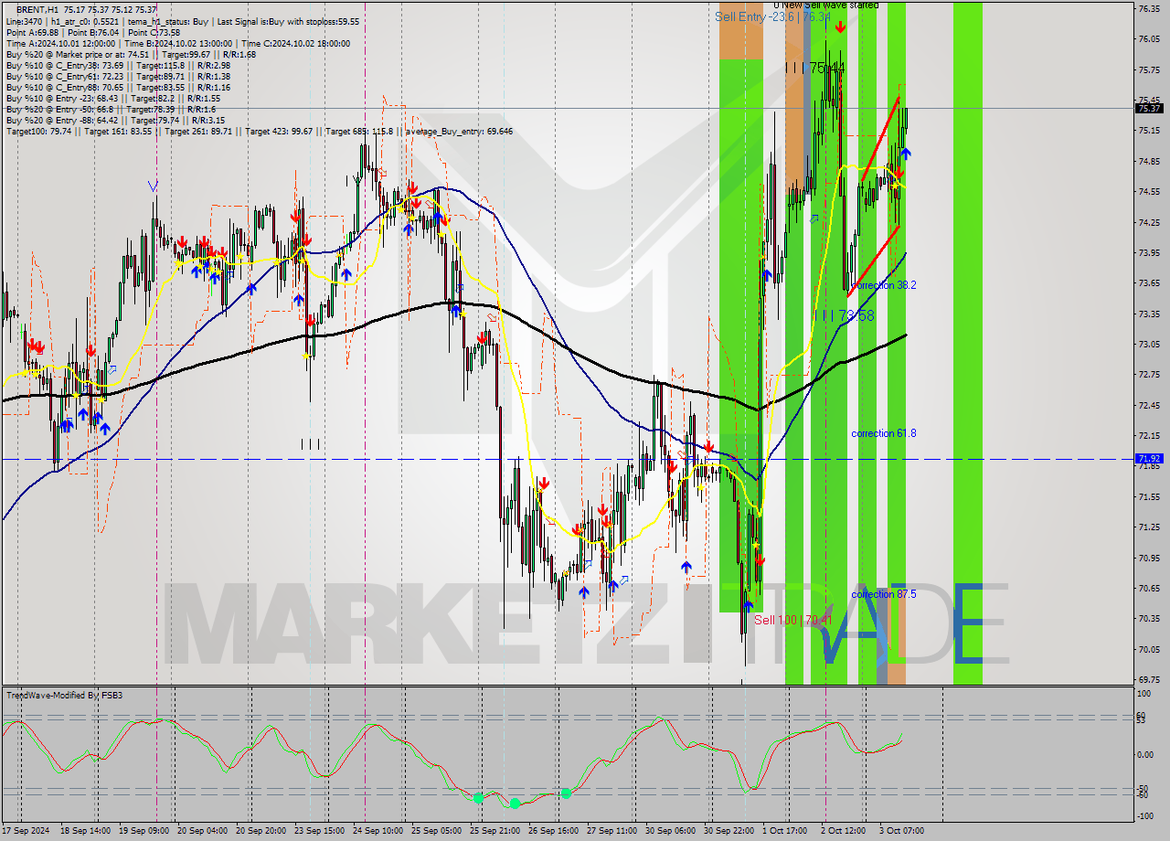Screen dimensions: 1170x841
Task: Click the 73.05 price axis label
Action: tap(1148, 344)
